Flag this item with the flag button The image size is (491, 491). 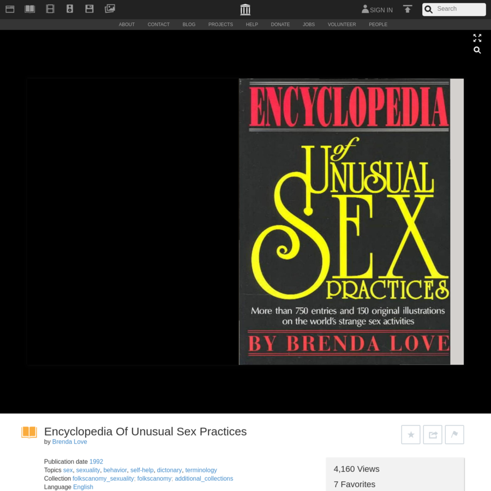coord(454,434)
